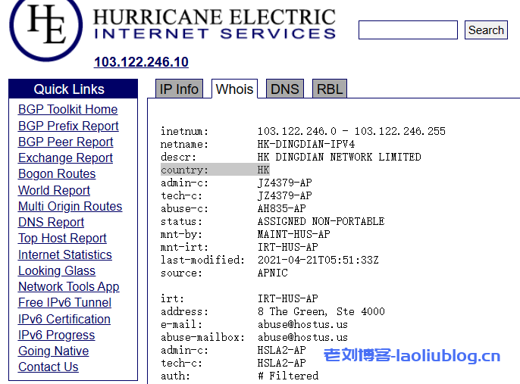The image size is (520, 384).
Task: Open the DNS tab
Action: pyautogui.click(x=284, y=89)
